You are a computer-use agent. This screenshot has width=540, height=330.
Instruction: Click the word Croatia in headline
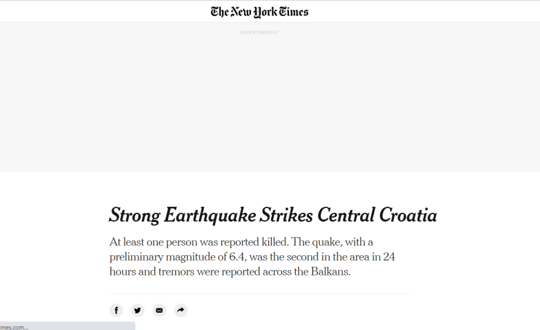pyautogui.click(x=408, y=215)
